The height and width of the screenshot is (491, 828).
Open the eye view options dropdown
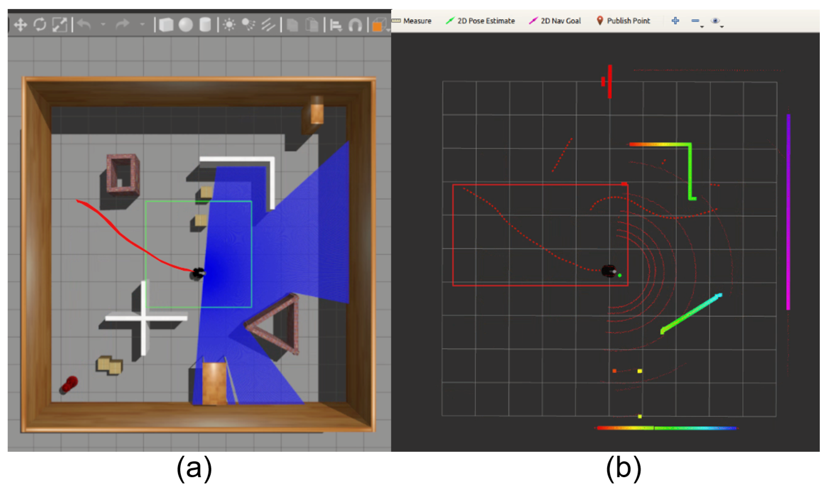click(x=717, y=21)
